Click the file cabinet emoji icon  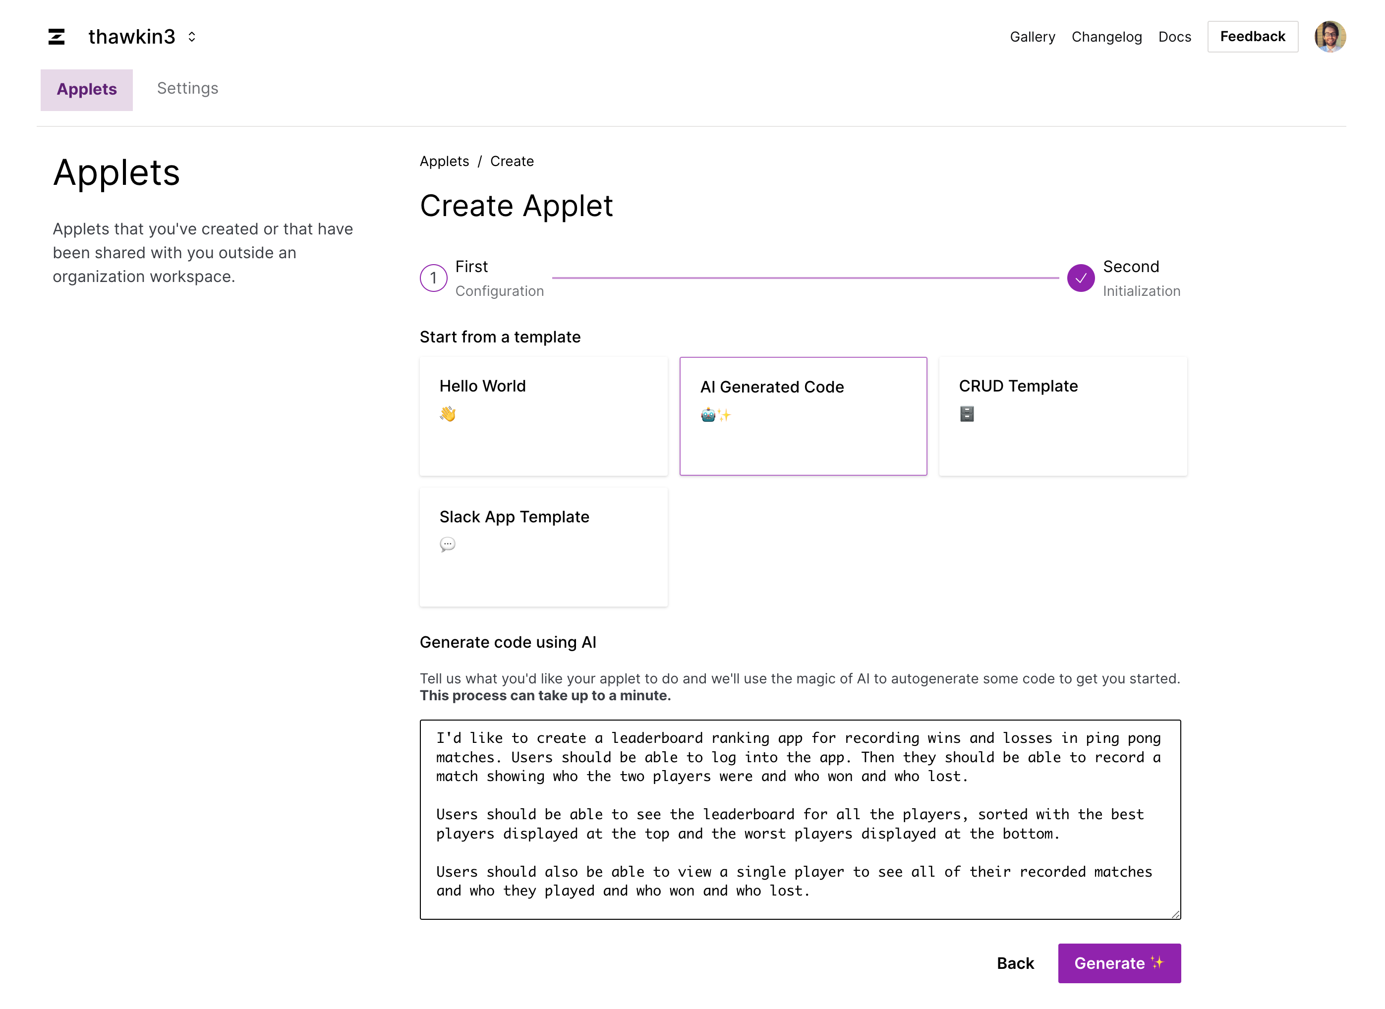(x=967, y=414)
